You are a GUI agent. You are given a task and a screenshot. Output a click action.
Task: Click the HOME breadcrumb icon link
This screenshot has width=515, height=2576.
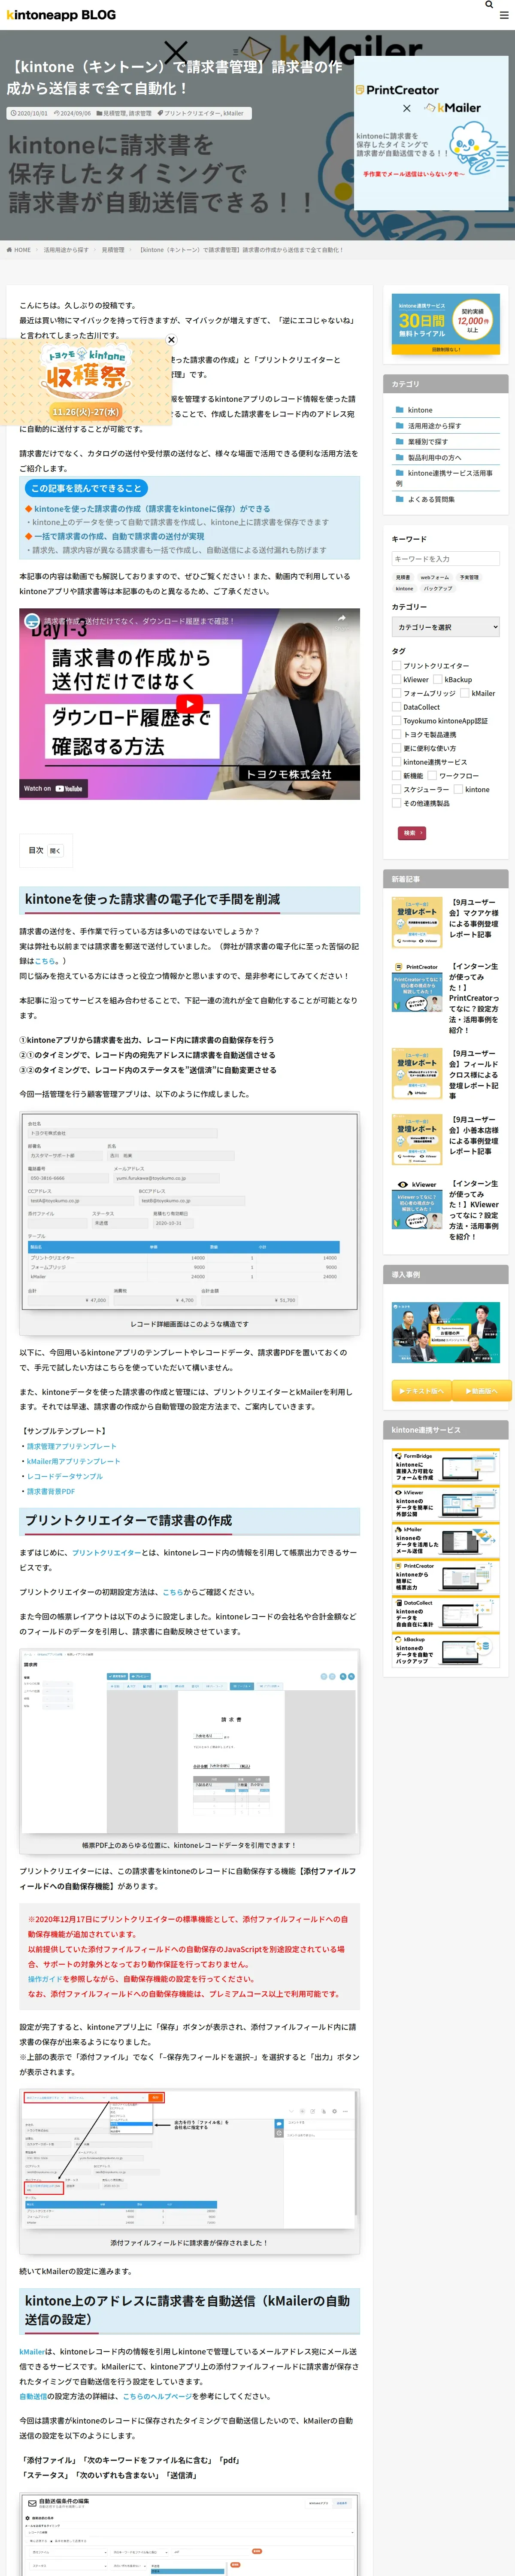(x=18, y=250)
